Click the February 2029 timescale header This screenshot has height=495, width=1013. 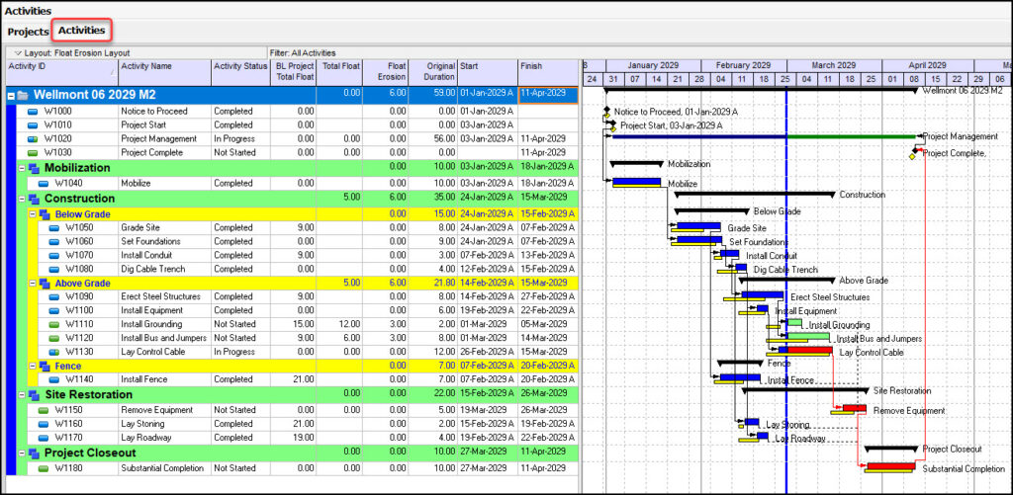pyautogui.click(x=743, y=65)
